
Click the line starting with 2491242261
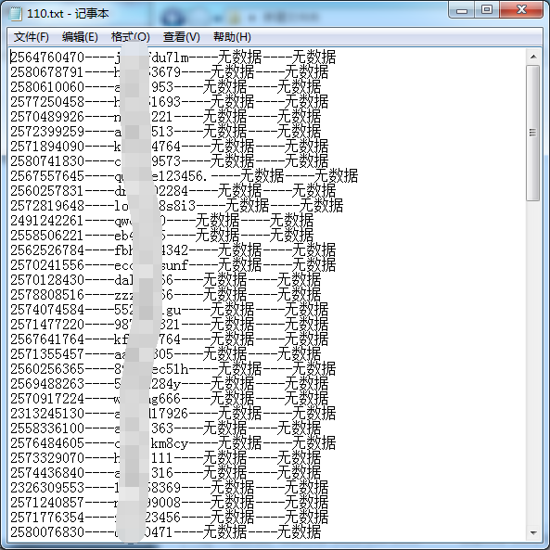point(161,221)
